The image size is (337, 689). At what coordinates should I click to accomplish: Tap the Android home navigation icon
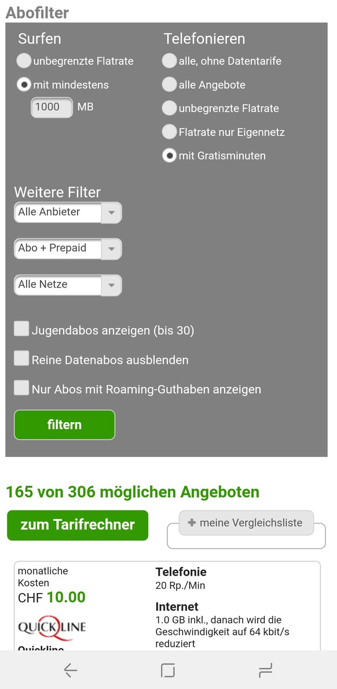(x=168, y=670)
